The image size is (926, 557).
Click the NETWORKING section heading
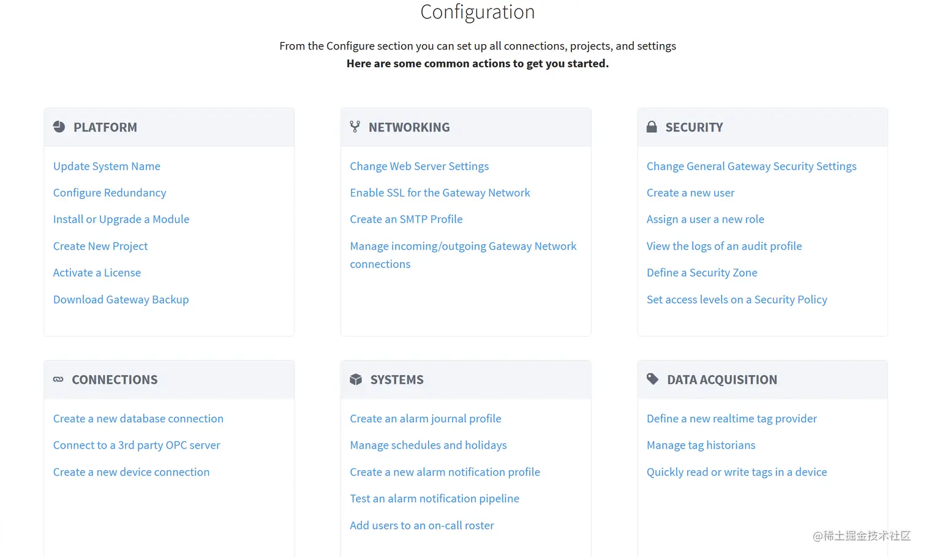(409, 127)
